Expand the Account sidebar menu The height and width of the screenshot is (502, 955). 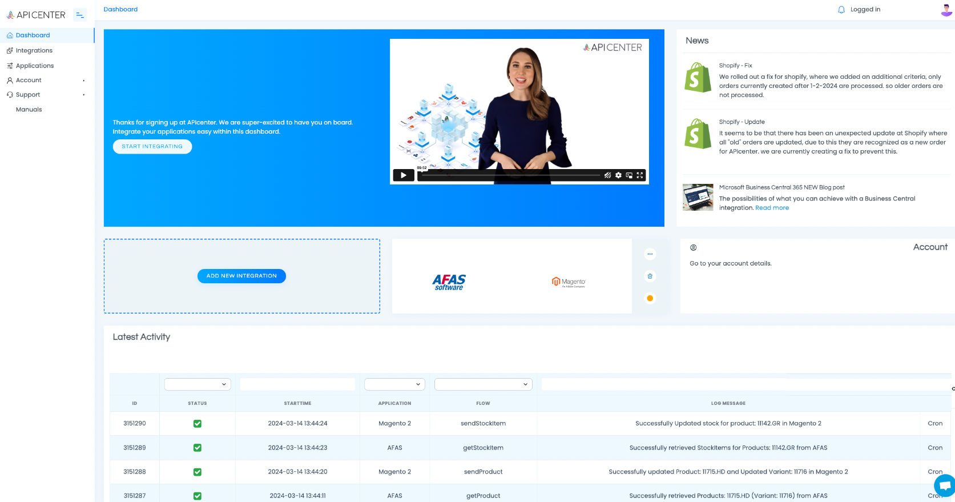(47, 81)
